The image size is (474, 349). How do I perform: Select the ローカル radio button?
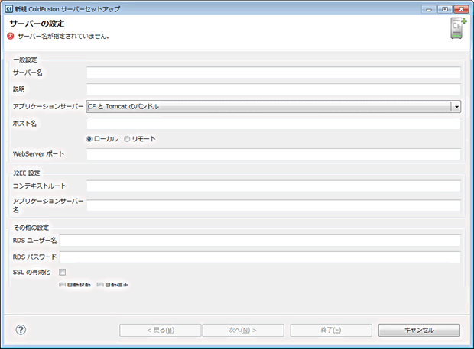coord(89,139)
